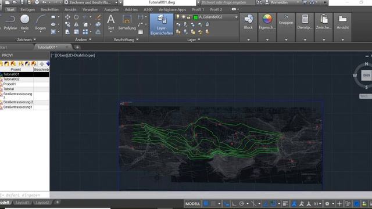Click the Copy tool in Ändern panel
This screenshot has width=372, height=209.
pos(67,24)
